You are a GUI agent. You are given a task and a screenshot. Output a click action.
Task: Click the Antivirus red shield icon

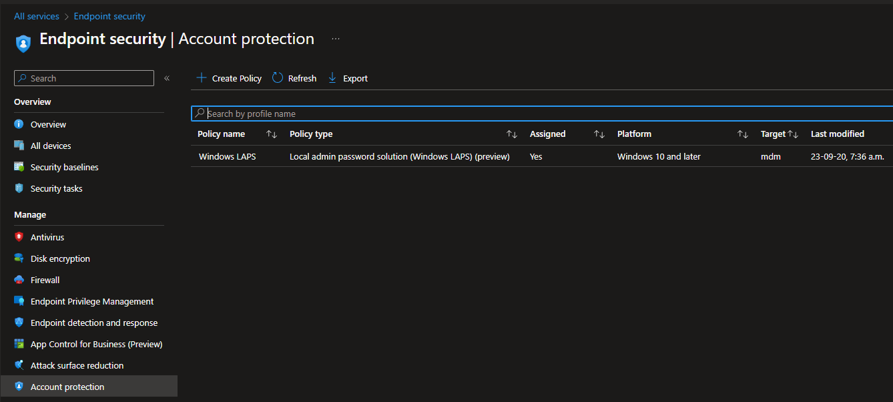(19, 237)
